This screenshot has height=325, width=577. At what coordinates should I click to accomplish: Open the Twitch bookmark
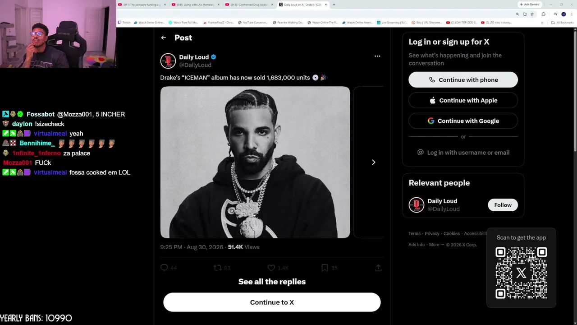(124, 23)
